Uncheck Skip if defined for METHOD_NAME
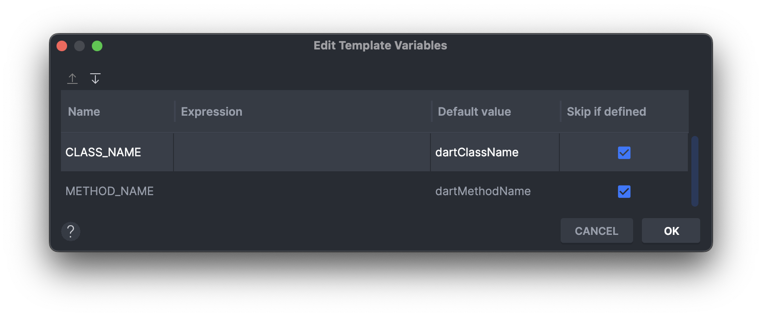The image size is (762, 317). pyautogui.click(x=624, y=192)
